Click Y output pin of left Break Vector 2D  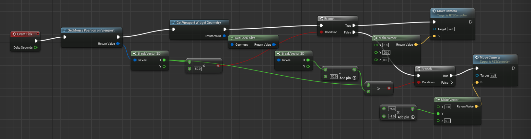pos(164,67)
